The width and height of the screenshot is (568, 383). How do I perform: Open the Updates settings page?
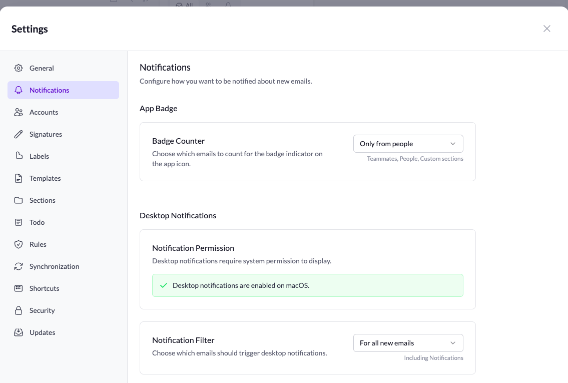pos(42,332)
